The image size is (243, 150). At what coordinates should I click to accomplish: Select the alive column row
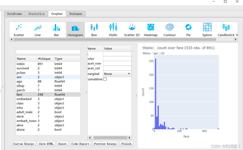point(48,125)
